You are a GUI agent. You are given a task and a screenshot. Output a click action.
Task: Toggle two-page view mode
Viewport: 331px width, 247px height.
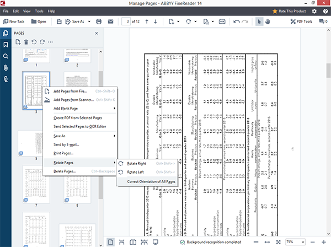point(132,241)
